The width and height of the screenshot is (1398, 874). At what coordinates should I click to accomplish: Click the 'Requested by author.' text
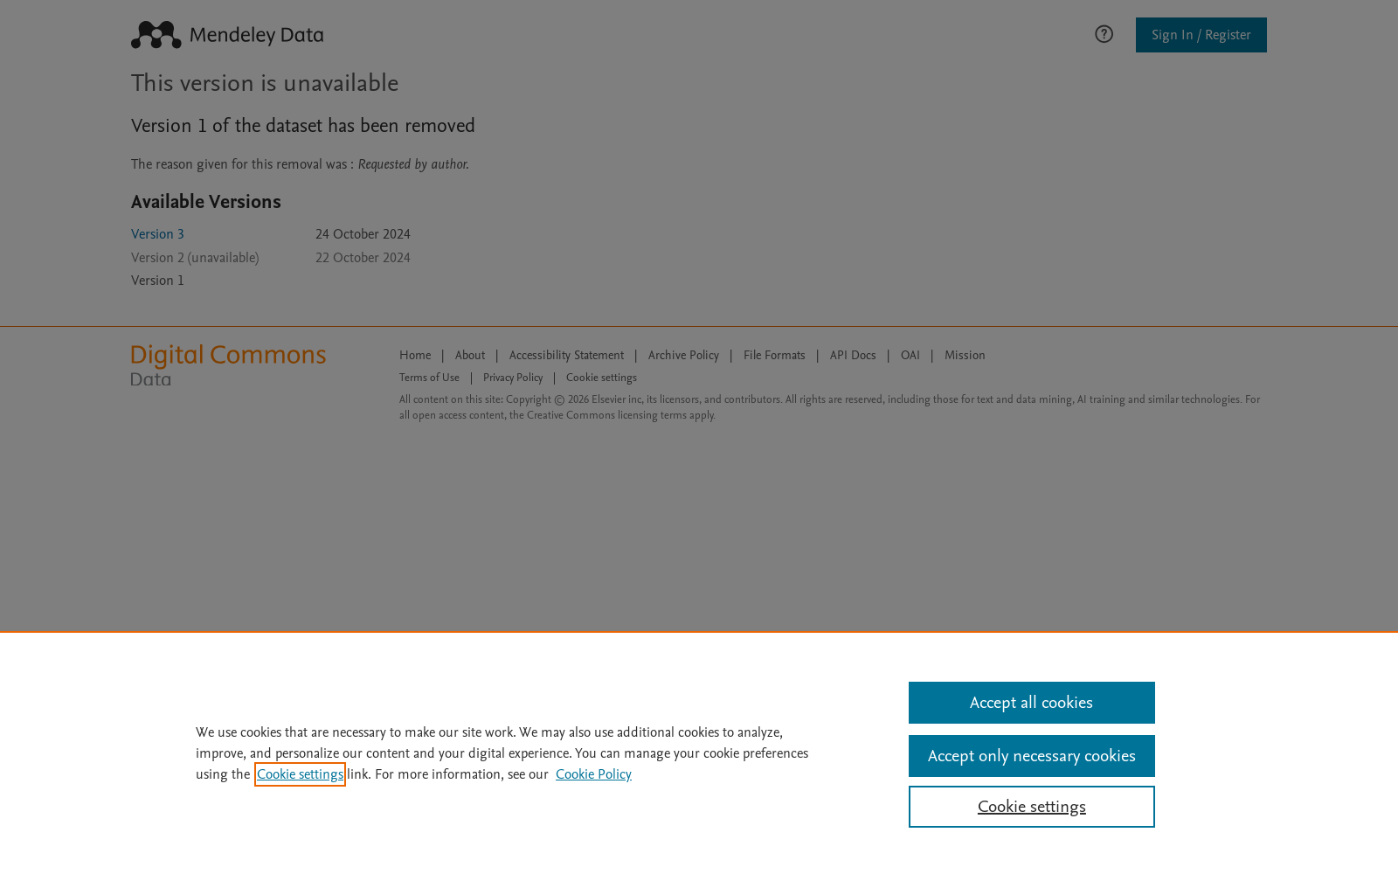413,164
